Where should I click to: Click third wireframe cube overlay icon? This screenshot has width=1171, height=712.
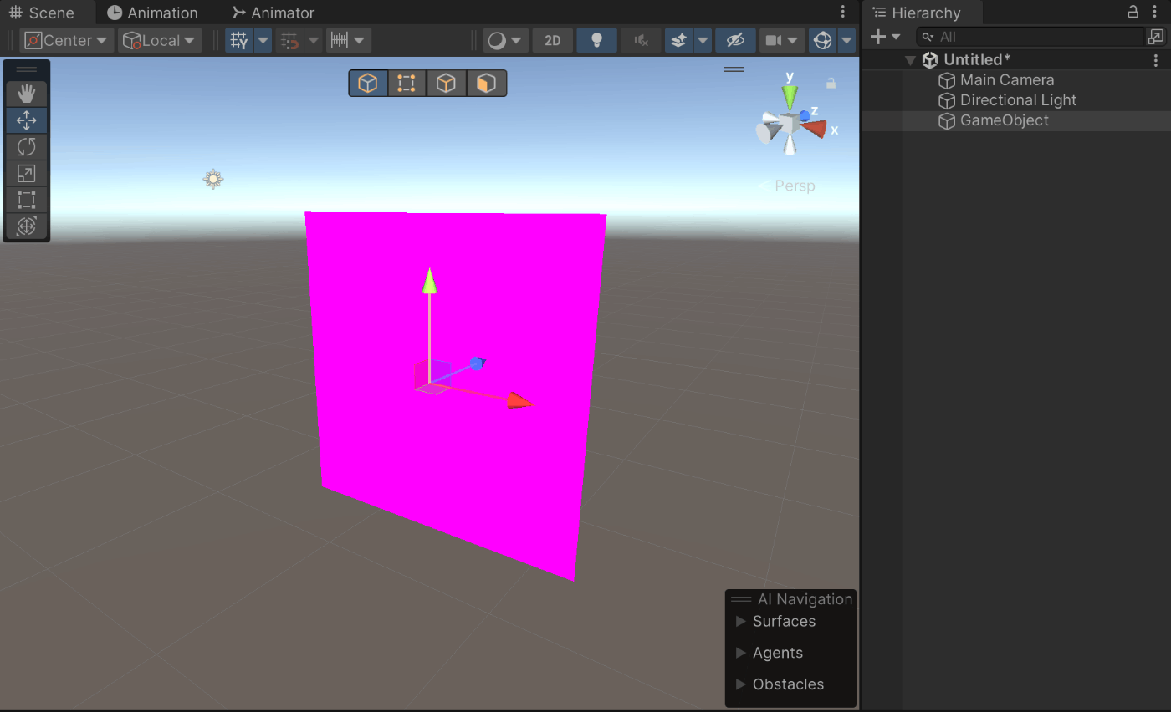point(447,83)
